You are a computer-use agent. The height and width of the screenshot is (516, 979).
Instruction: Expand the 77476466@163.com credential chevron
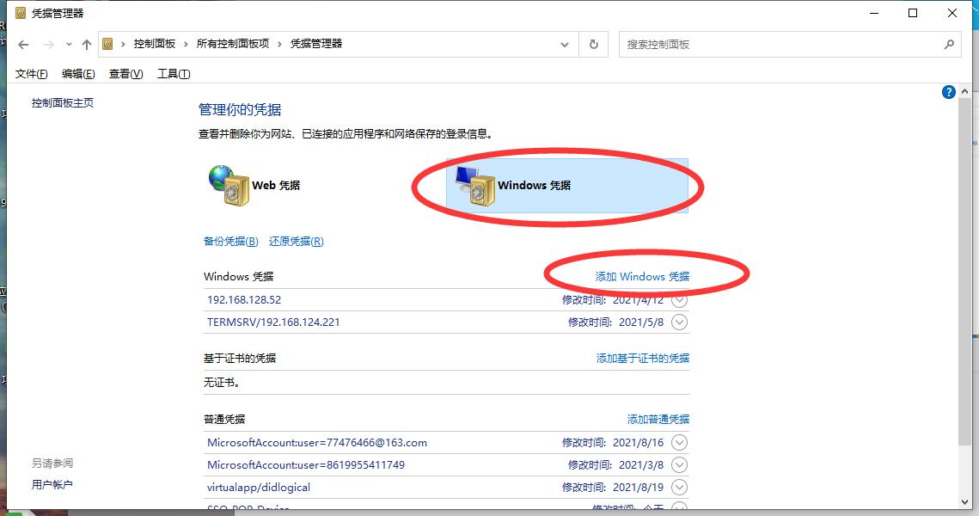coord(679,443)
